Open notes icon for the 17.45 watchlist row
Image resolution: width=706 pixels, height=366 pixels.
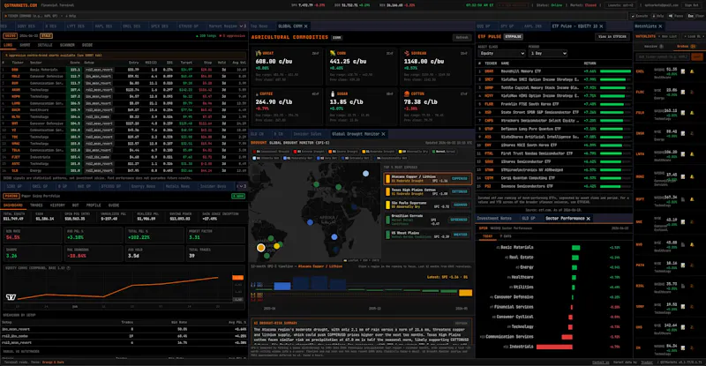click(x=683, y=177)
